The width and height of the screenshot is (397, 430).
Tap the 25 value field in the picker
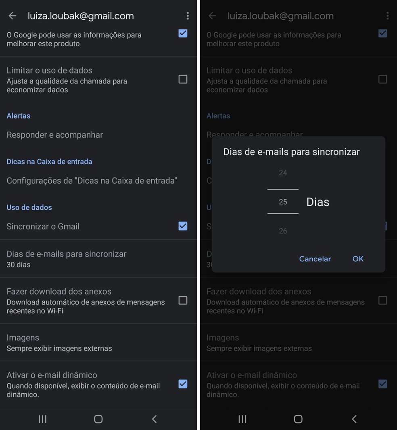[283, 202]
